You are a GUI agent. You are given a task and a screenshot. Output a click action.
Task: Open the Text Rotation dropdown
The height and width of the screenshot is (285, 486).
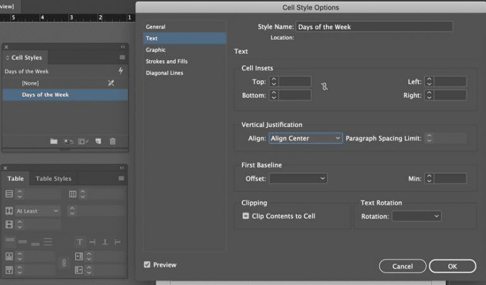point(416,216)
